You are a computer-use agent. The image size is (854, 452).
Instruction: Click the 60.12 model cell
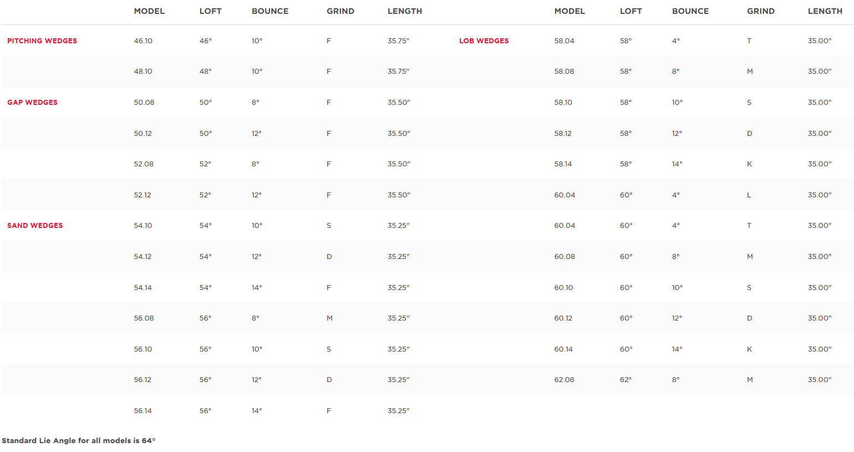coord(563,318)
